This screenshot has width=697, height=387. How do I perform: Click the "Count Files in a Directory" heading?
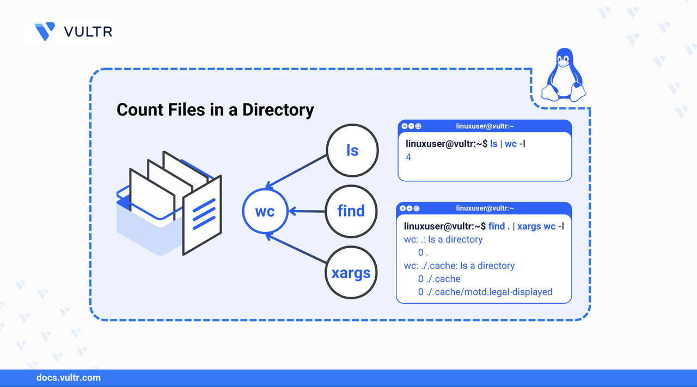215,110
